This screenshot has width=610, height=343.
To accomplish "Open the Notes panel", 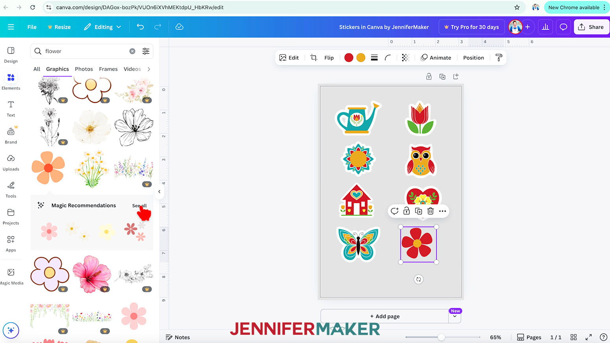I will pos(178,337).
